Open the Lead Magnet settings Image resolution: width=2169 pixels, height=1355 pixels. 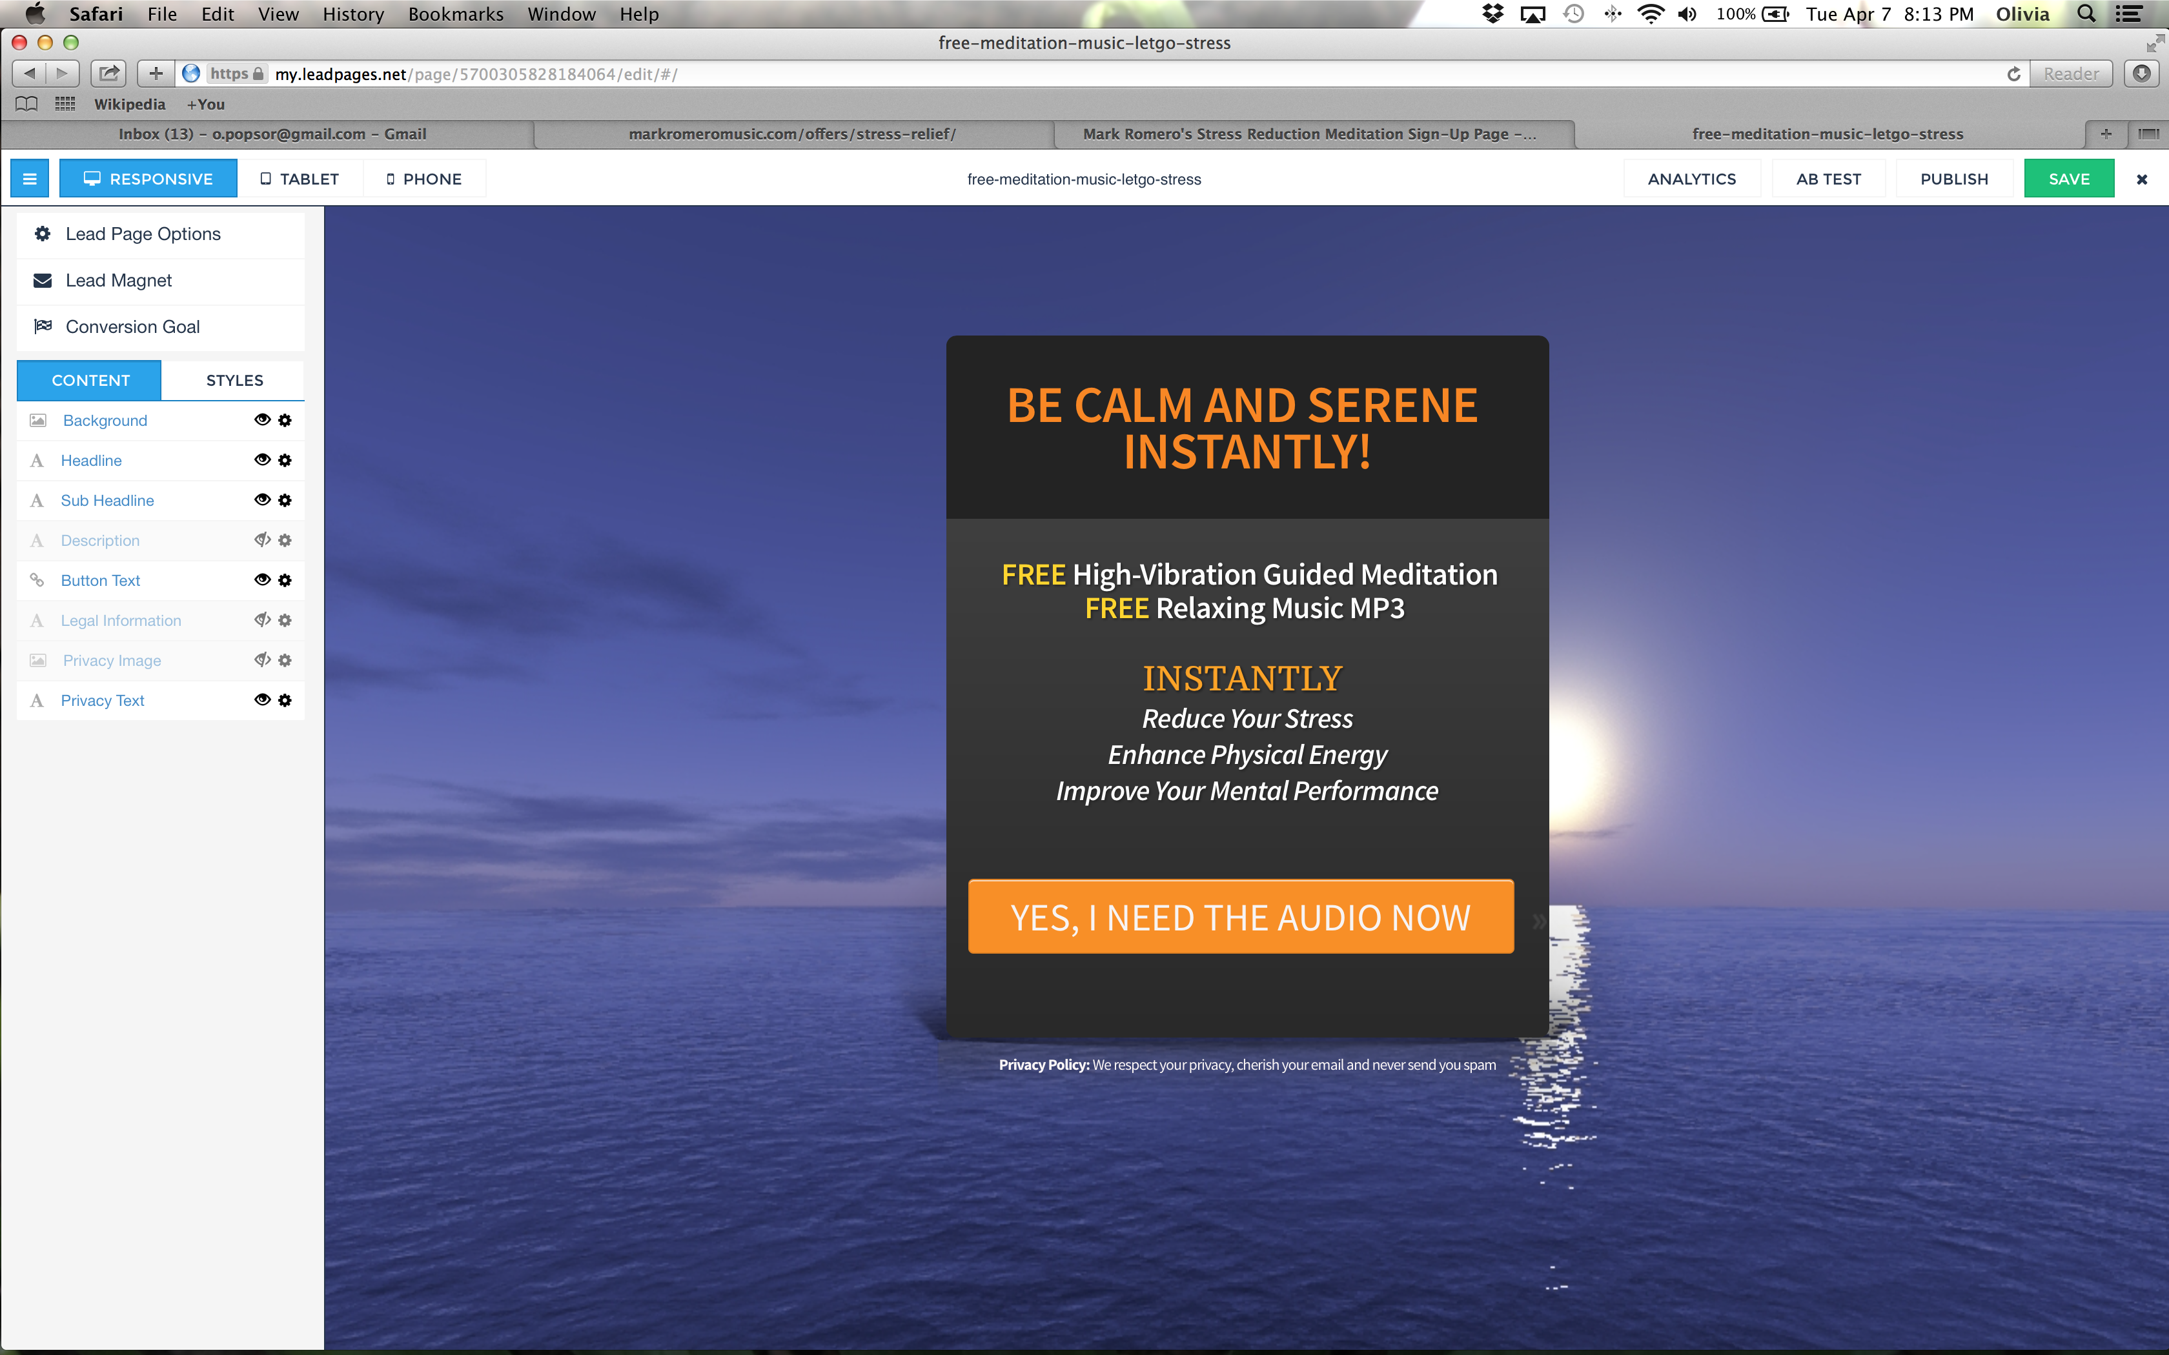coord(161,281)
